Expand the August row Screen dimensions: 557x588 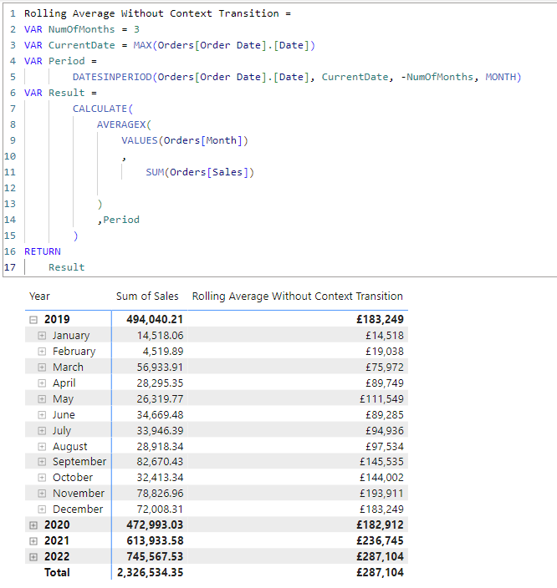tap(42, 447)
